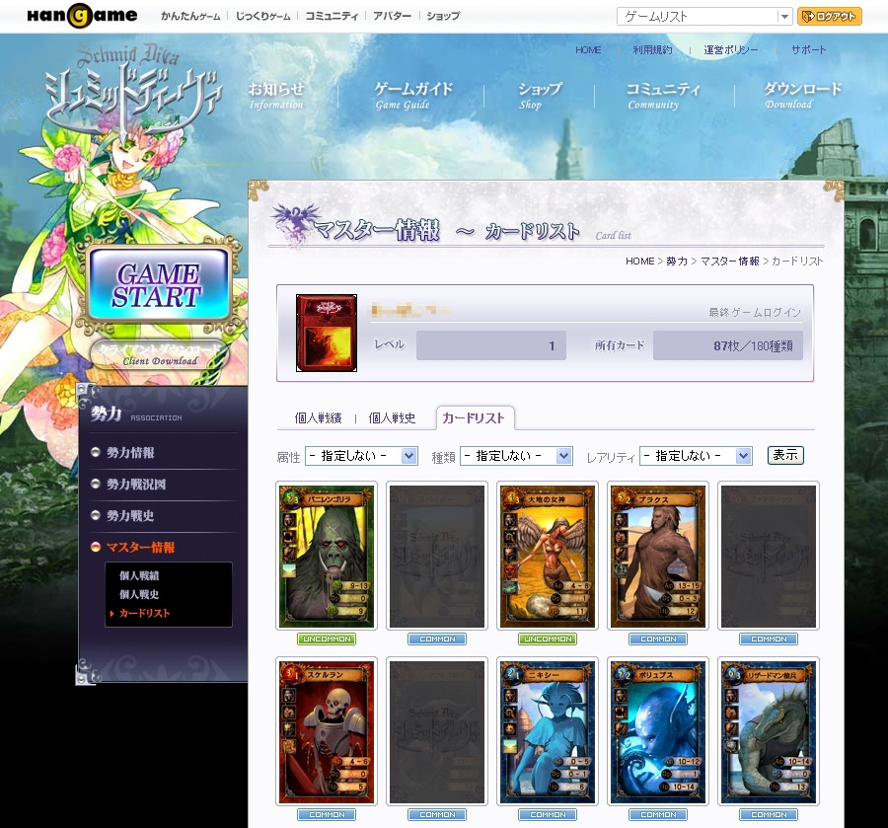Open the スケルラン skeleton card
888x828 pixels.
tap(327, 731)
